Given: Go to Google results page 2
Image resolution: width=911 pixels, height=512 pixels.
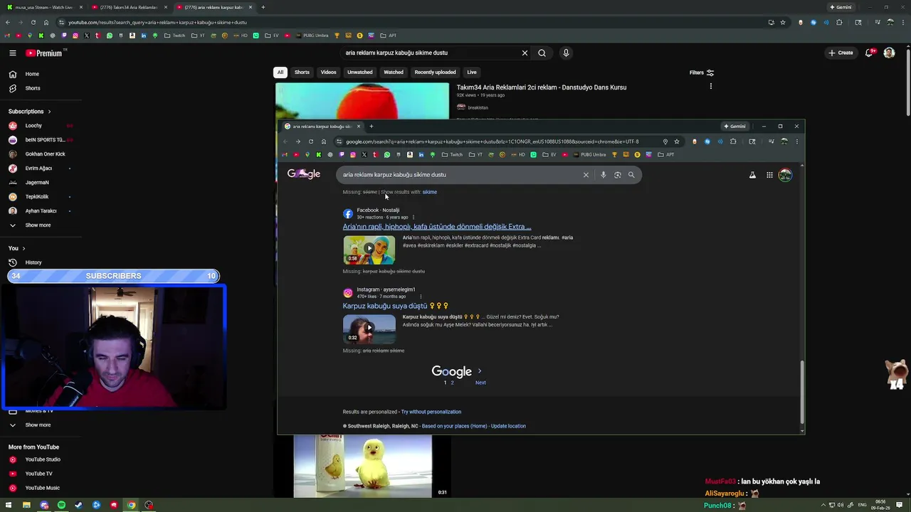Looking at the screenshot, I should (452, 383).
